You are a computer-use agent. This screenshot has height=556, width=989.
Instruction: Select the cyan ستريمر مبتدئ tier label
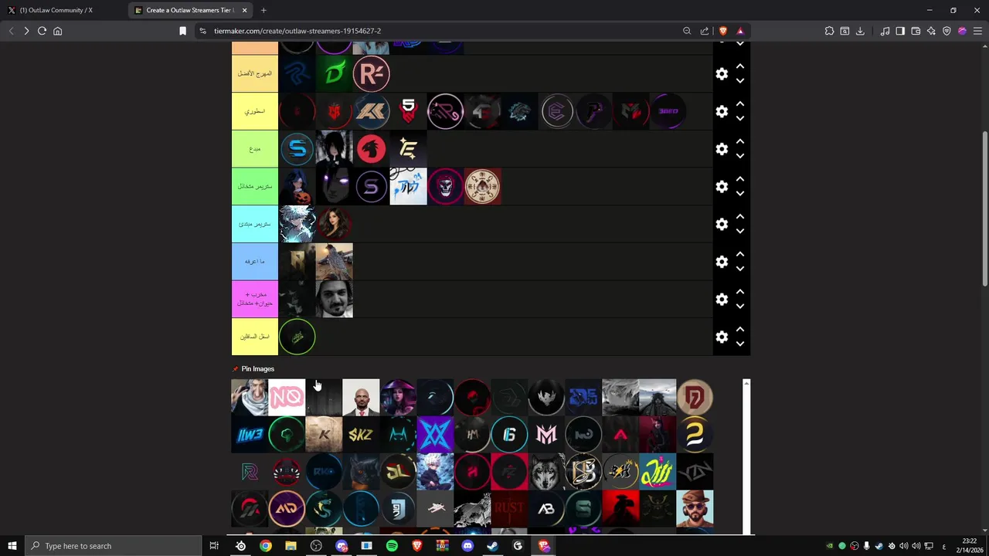pos(255,224)
